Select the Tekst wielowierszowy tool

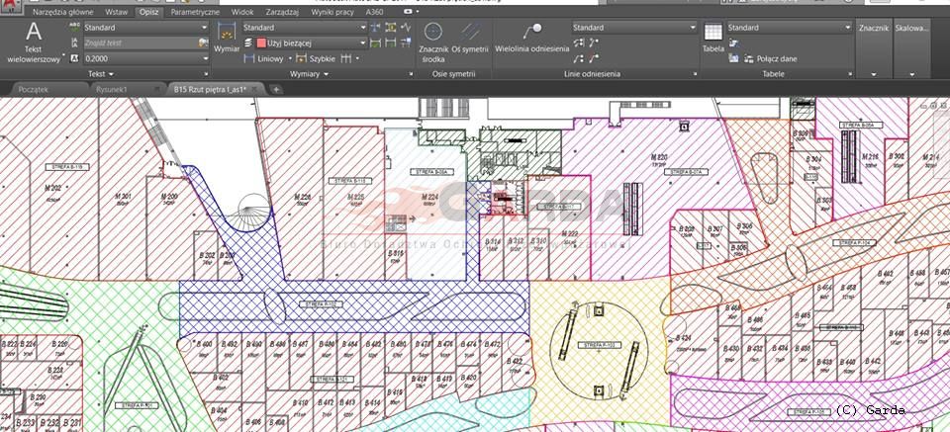coord(34,43)
